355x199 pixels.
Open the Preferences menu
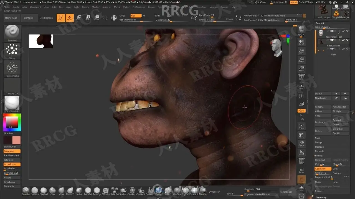coord(139,7)
